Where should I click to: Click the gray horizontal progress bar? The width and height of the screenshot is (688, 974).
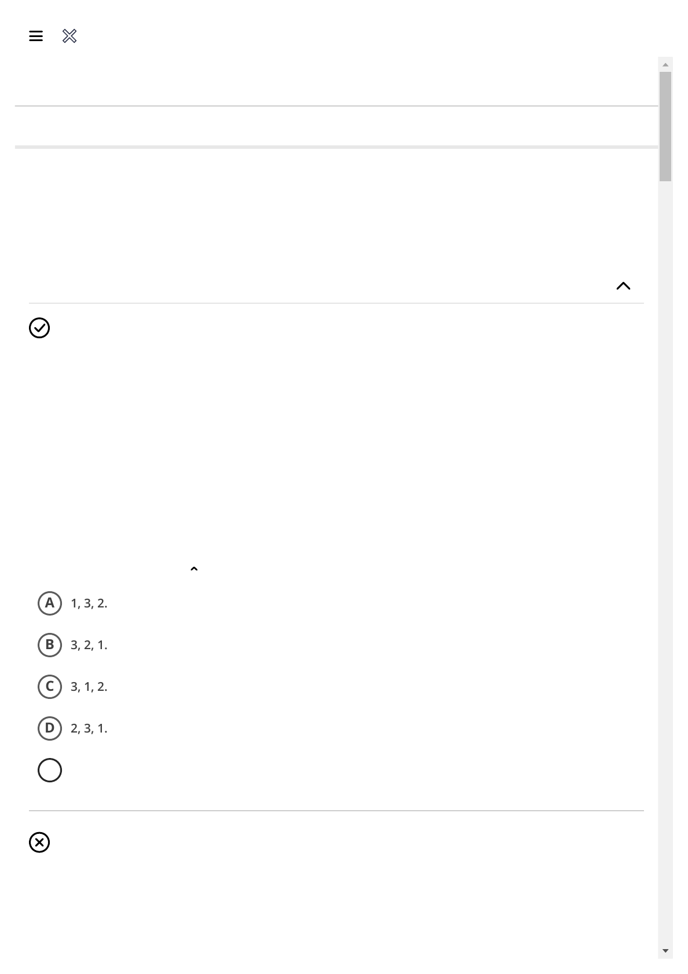(x=336, y=147)
